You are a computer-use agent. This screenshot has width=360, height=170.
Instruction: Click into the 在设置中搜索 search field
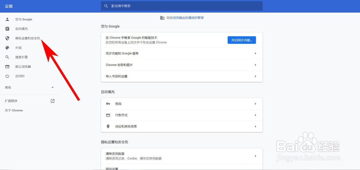pos(182,6)
